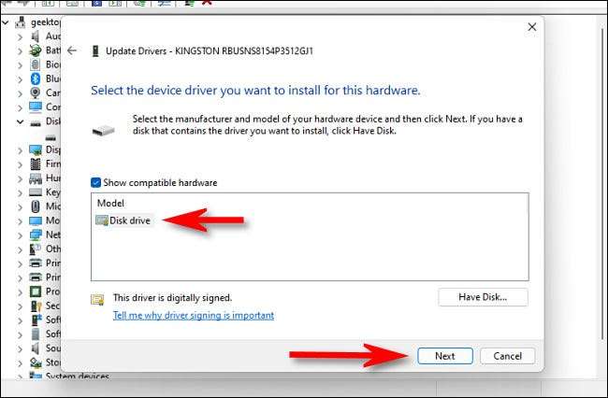Close the Update Drivers dialog window
The image size is (608, 398).
(532, 27)
